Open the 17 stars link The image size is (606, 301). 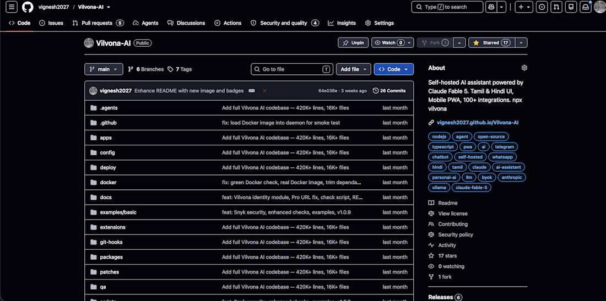pos(447,256)
